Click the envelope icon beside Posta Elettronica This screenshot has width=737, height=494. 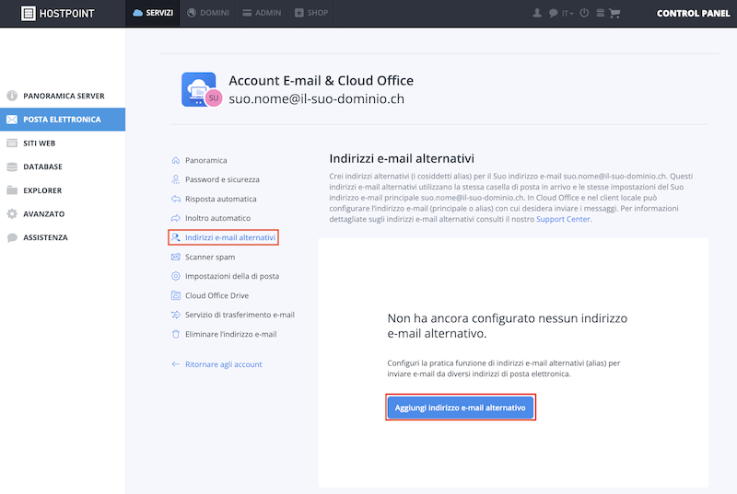(12, 120)
